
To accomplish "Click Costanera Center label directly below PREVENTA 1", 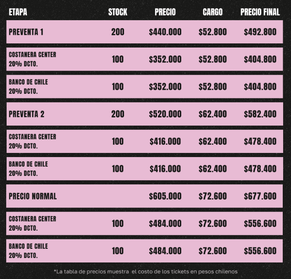I will tap(32, 55).
